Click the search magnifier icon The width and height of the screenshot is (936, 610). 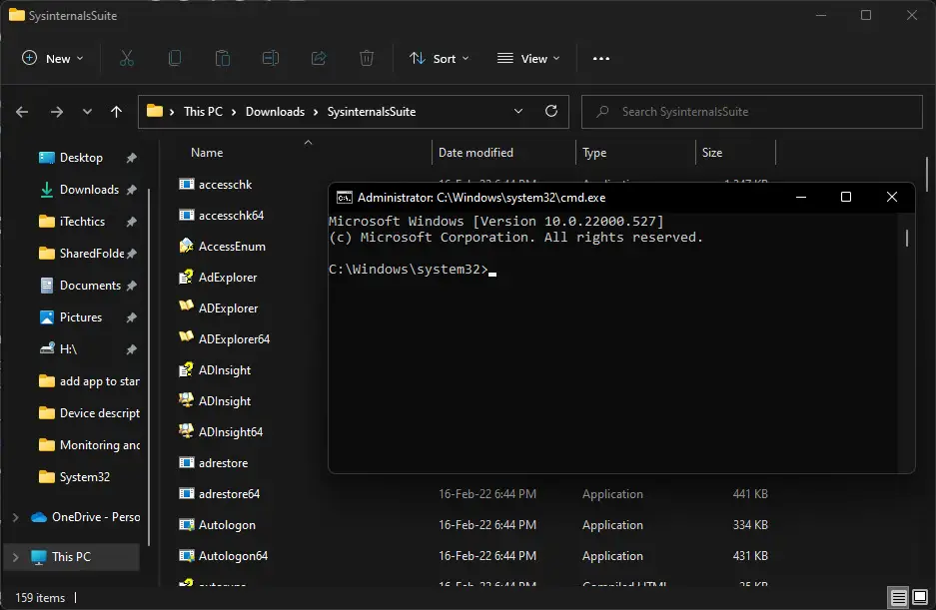click(602, 112)
